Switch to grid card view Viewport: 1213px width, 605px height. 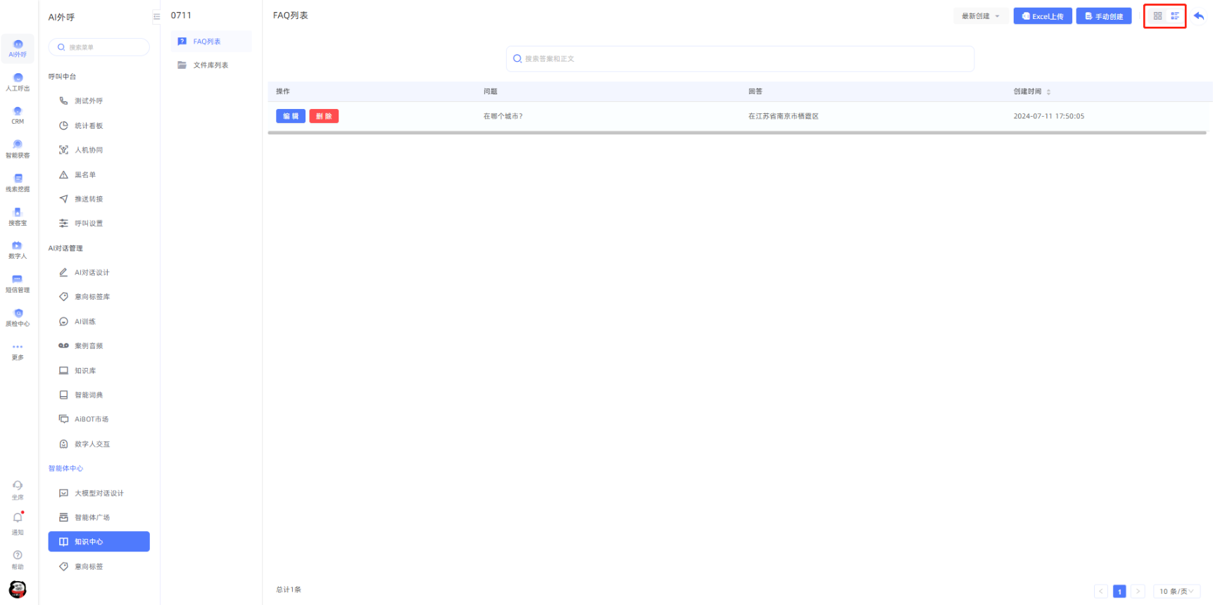click(1157, 16)
